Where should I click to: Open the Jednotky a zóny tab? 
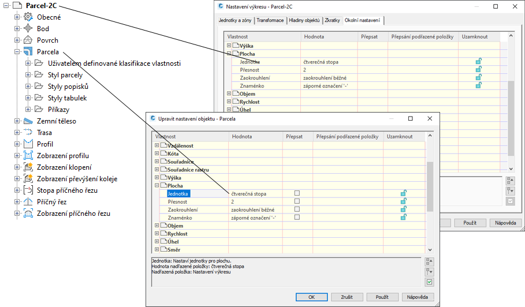(x=235, y=20)
